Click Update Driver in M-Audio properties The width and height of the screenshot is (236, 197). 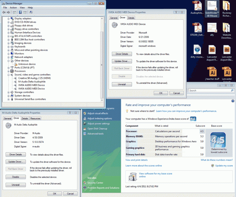(x=16, y=162)
